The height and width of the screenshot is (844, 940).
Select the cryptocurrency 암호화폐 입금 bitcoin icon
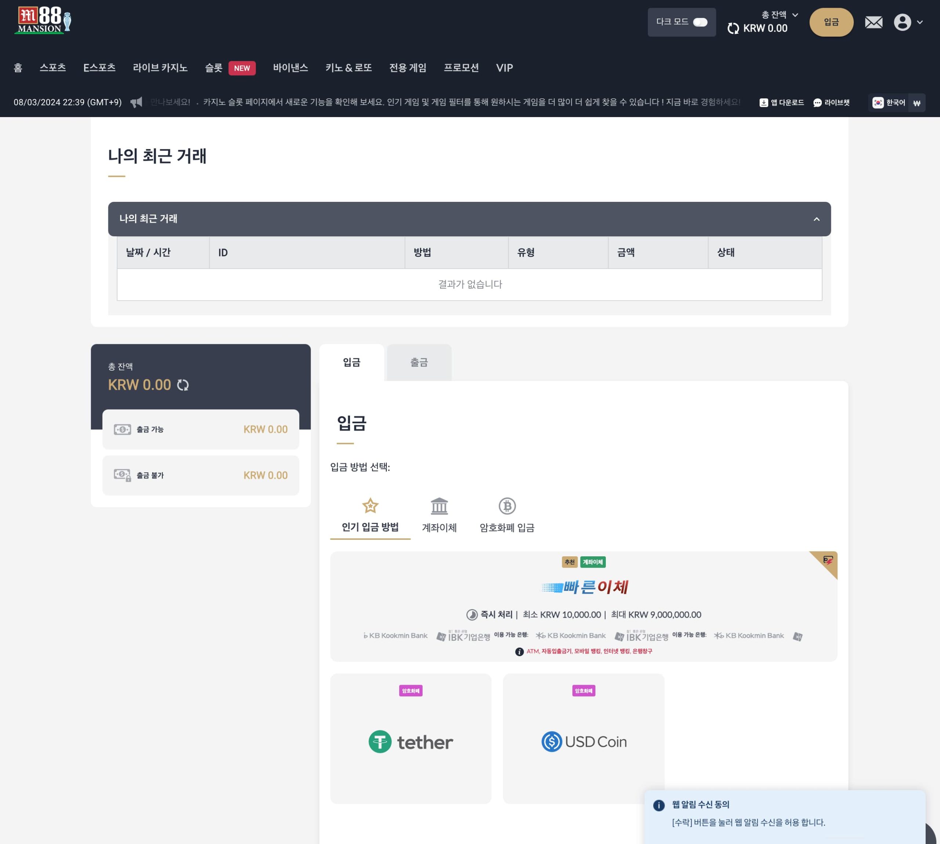click(x=507, y=506)
